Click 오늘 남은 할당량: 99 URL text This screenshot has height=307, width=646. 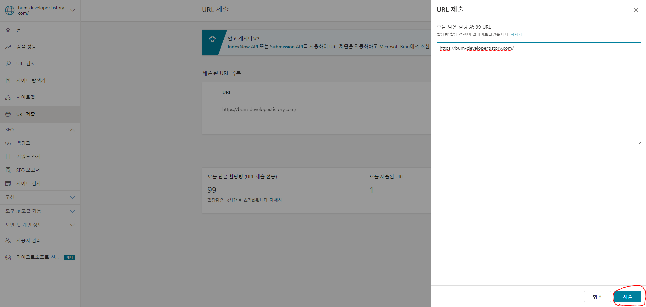pyautogui.click(x=464, y=27)
